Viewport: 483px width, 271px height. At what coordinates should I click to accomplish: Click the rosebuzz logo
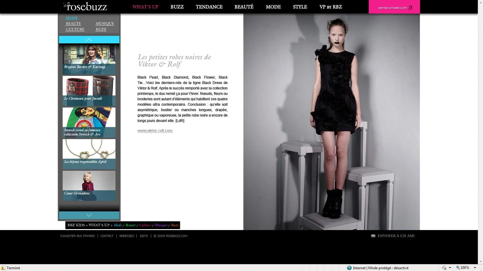(x=85, y=6)
